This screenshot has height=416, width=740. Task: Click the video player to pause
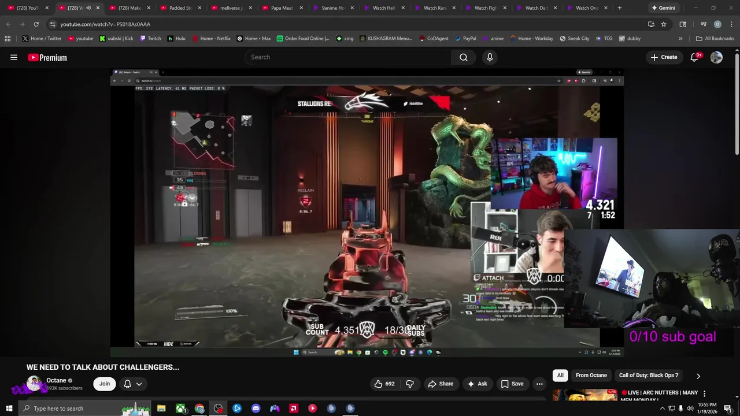[x=367, y=214]
